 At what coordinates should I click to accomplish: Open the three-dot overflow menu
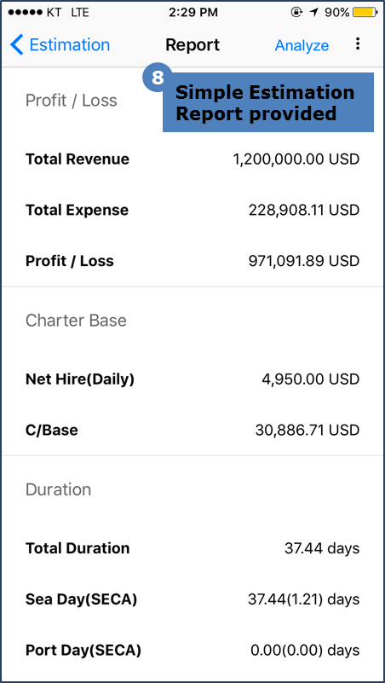coord(358,43)
